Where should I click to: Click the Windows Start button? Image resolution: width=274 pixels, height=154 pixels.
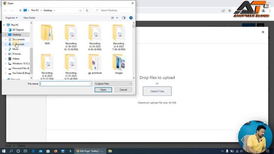point(4,151)
